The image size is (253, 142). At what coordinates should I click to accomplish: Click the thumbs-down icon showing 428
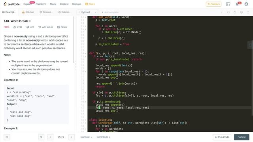(28, 27)
